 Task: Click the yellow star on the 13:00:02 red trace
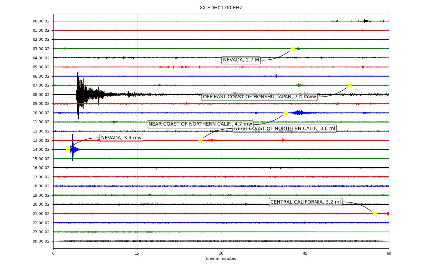pos(200,140)
